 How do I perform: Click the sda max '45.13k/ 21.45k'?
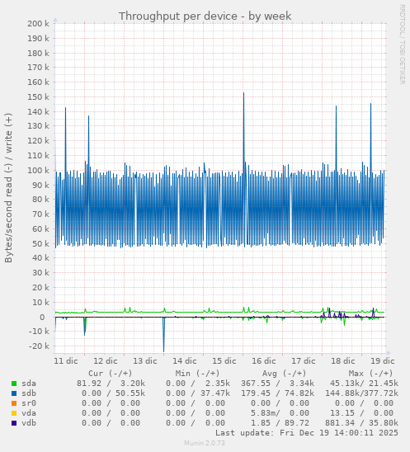tap(364, 384)
